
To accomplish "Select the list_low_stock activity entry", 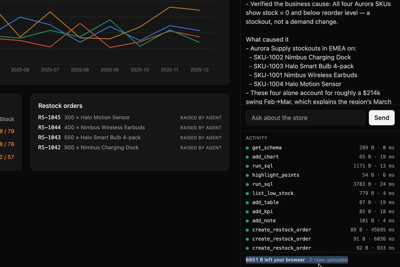I will pyautogui.click(x=320, y=193).
